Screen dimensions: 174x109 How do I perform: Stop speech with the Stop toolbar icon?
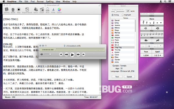[x=19, y=10]
